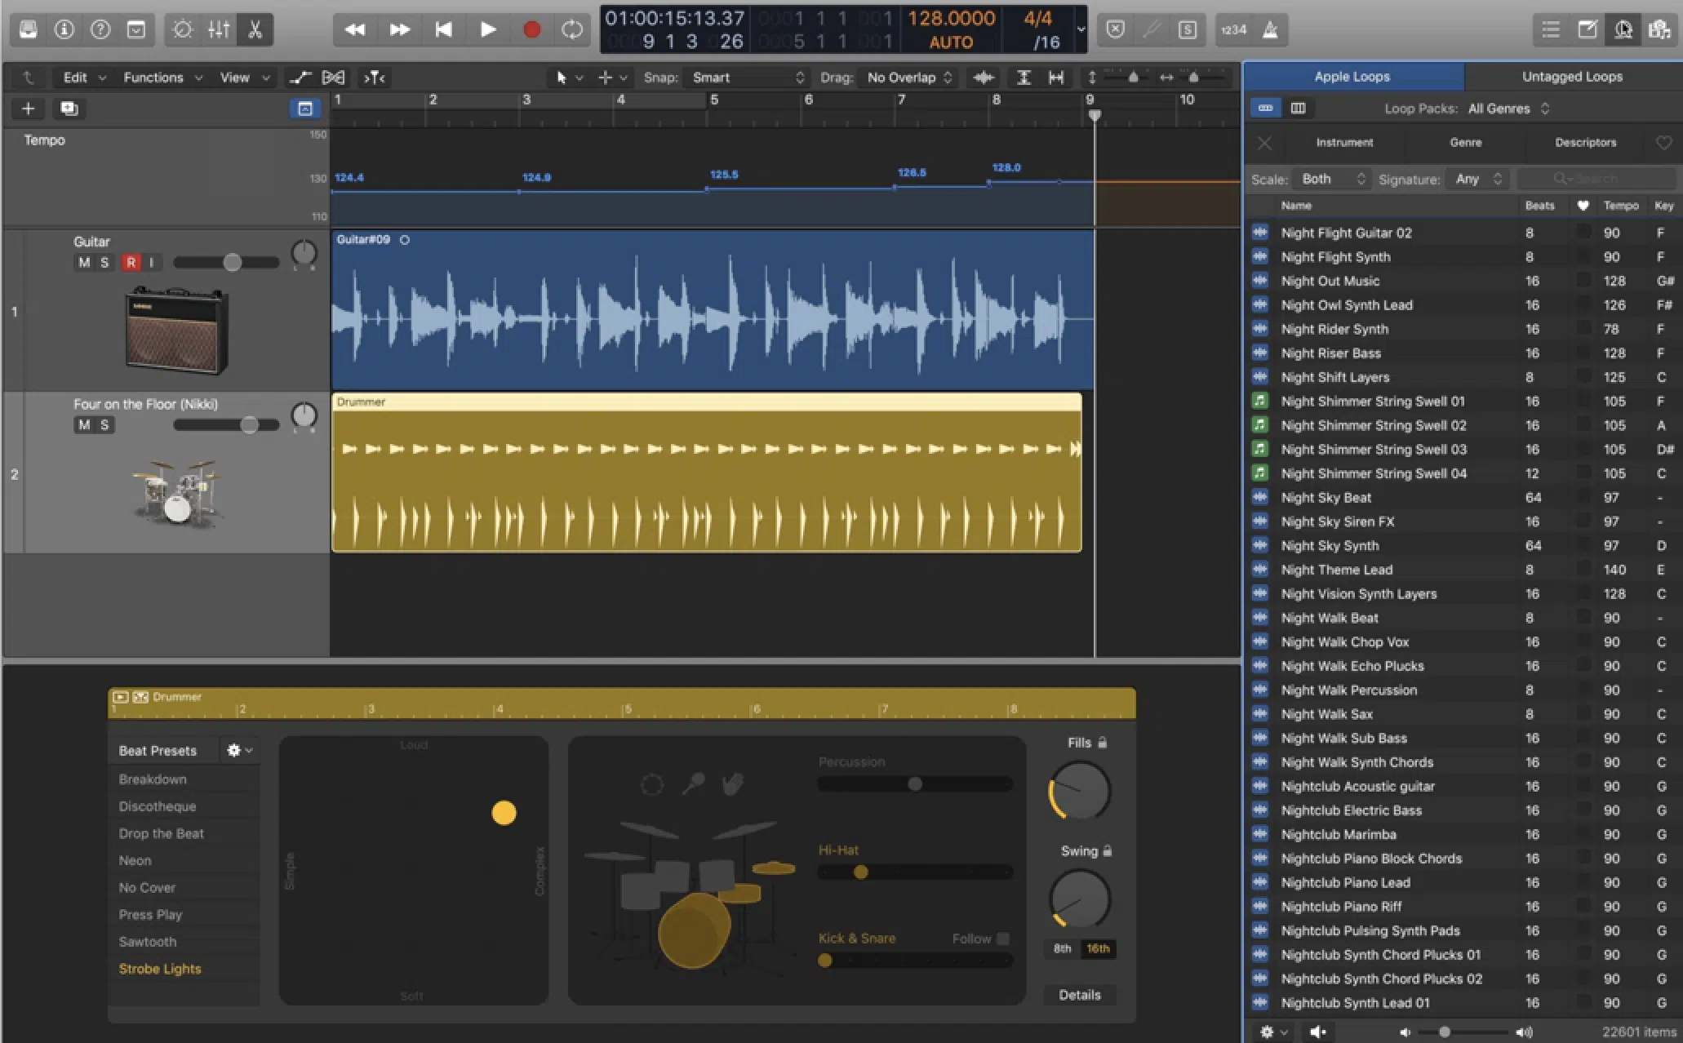Viewport: 1683px width, 1043px height.
Task: Open the Drag No Overlap dropdown
Action: [908, 78]
